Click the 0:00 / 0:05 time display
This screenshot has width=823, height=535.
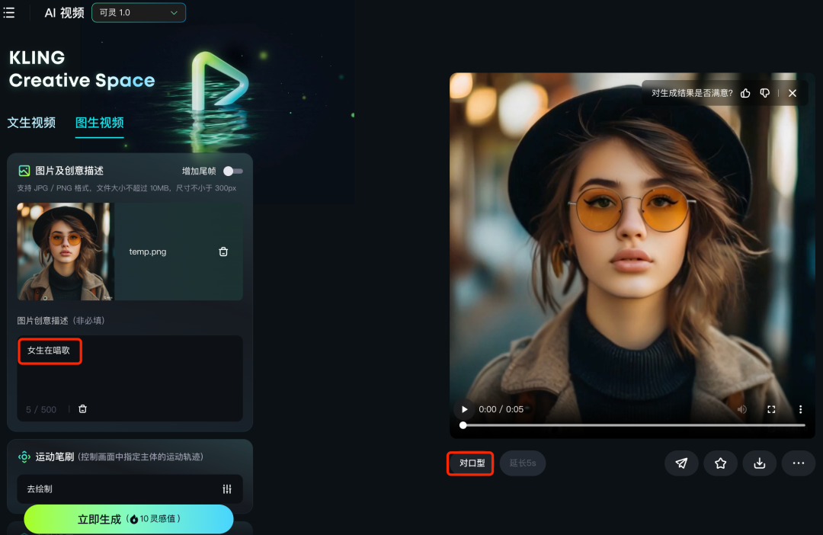pos(501,409)
